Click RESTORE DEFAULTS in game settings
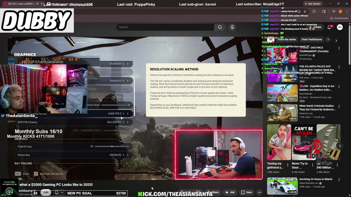 pyautogui.click(x=49, y=174)
